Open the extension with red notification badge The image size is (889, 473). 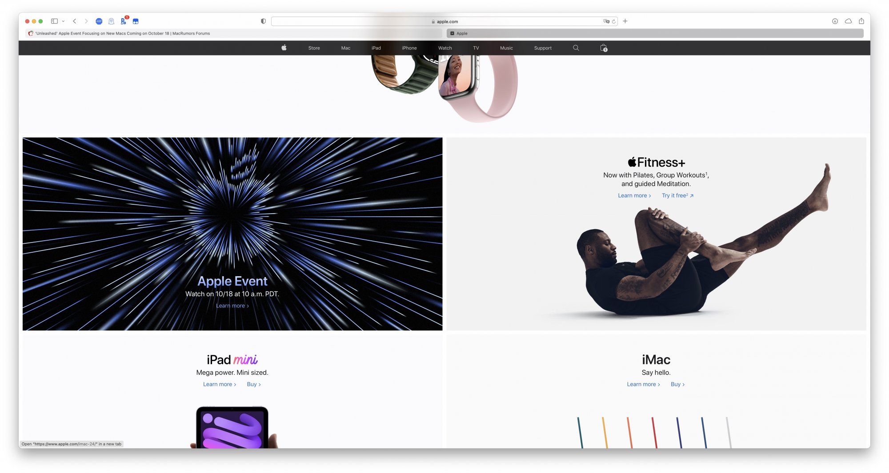124,21
